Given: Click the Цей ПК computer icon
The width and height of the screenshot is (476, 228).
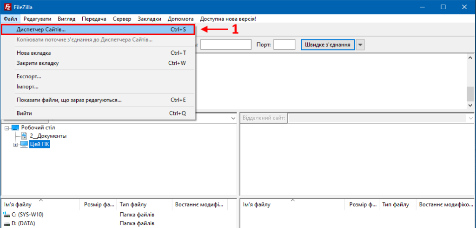Looking at the screenshot, I should coord(24,145).
